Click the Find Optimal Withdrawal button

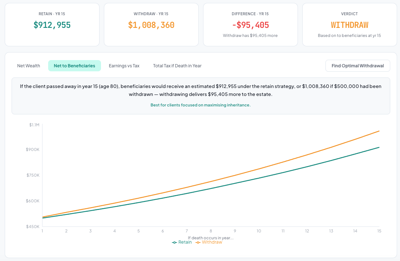pos(357,66)
